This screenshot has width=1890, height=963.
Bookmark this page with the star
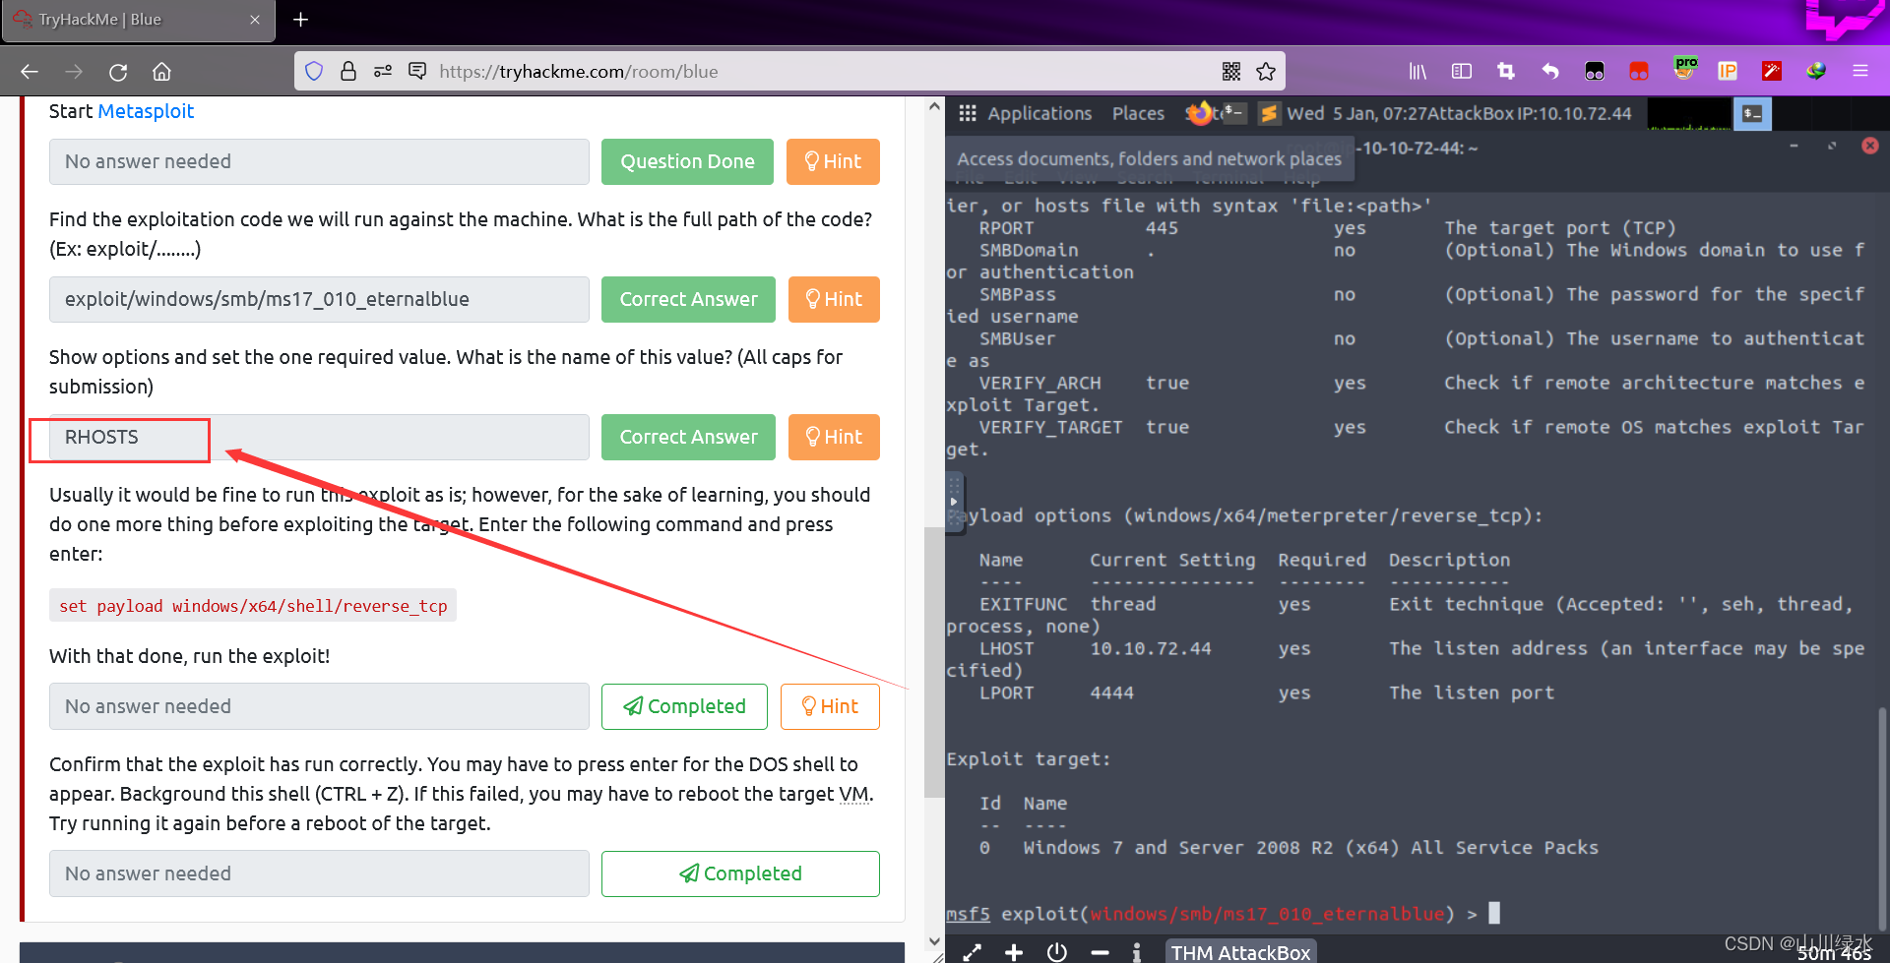[x=1266, y=72]
